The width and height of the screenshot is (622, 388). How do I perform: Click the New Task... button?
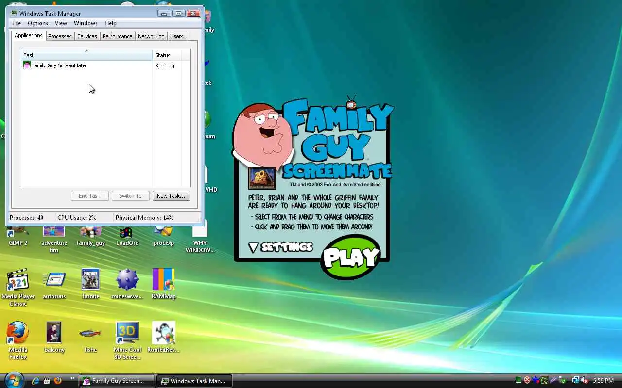click(171, 196)
